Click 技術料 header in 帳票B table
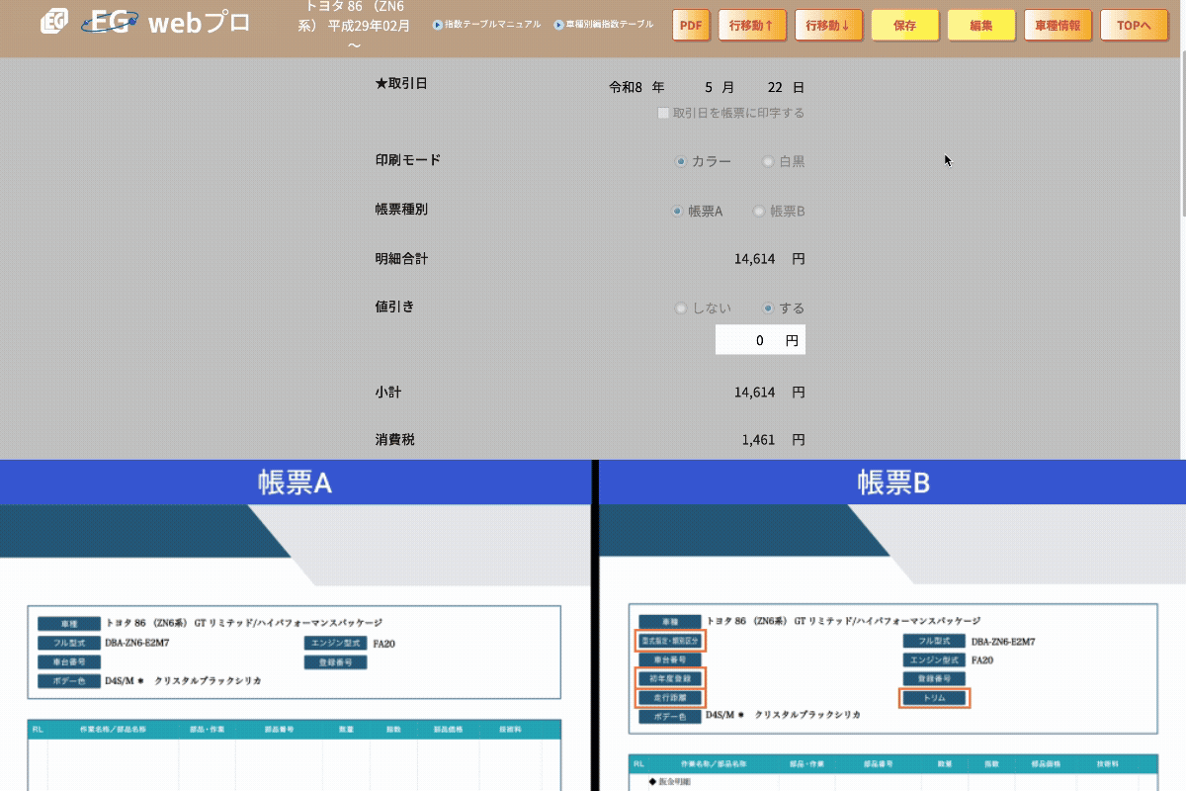The image size is (1186, 791). tap(1108, 764)
